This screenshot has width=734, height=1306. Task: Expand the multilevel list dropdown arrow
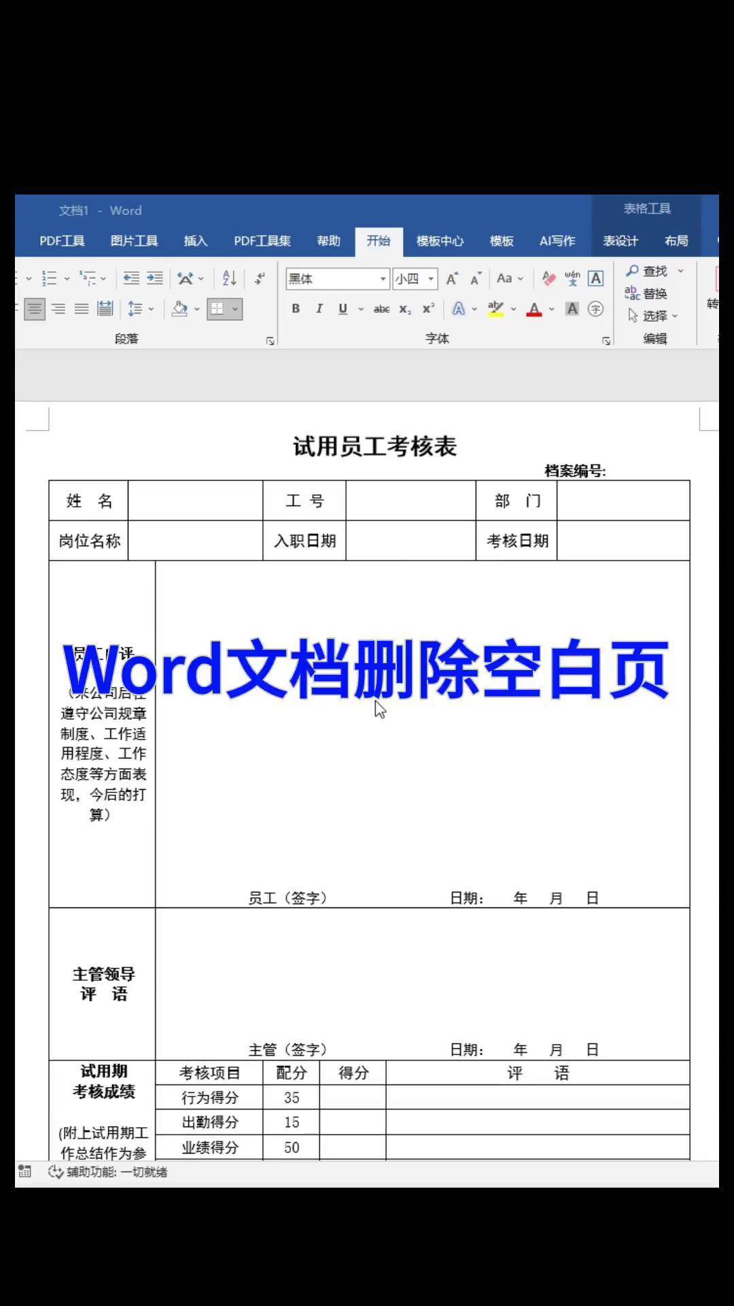coord(103,279)
